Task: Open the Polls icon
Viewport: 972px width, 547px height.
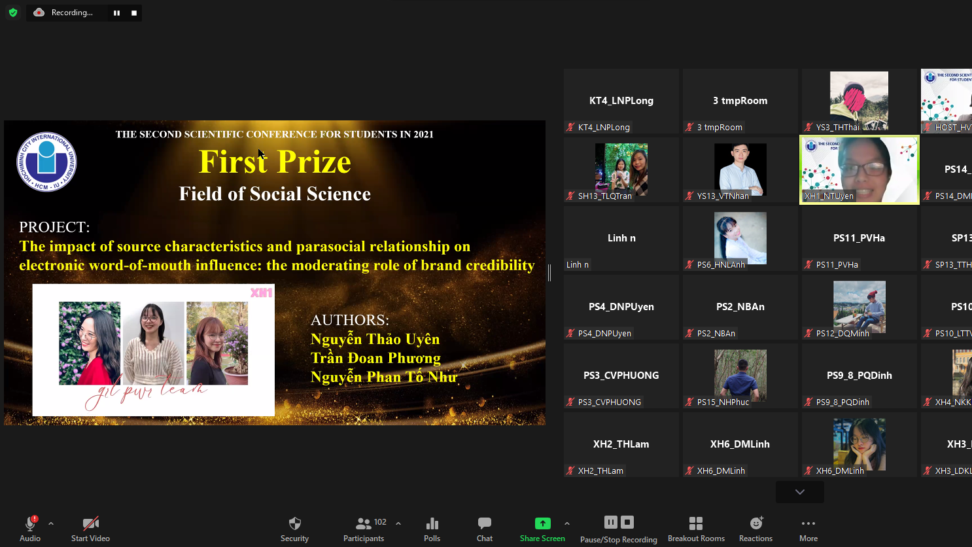Action: [x=432, y=523]
